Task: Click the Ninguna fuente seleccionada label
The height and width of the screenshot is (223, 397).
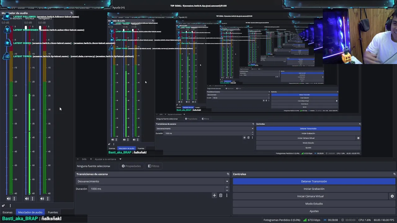Action: coord(93,166)
